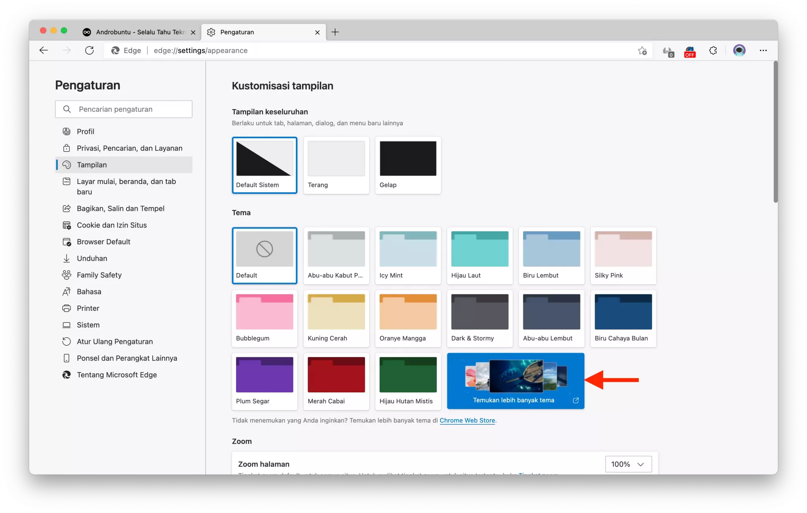Open the Extensions puzzle icon

(713, 50)
